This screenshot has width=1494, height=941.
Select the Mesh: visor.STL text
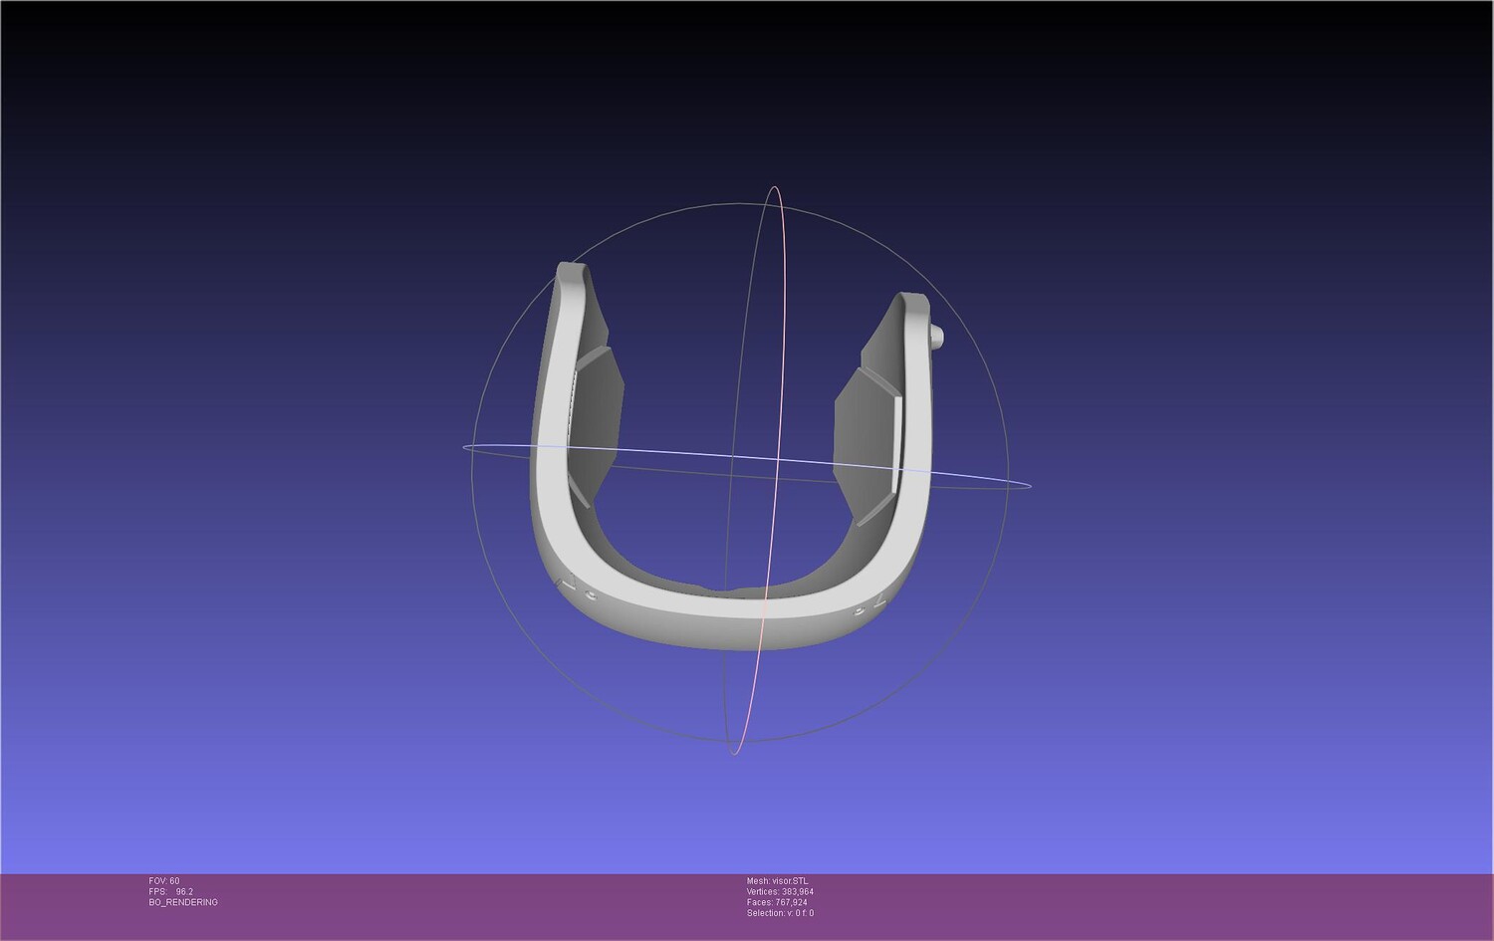pyautogui.click(x=778, y=881)
